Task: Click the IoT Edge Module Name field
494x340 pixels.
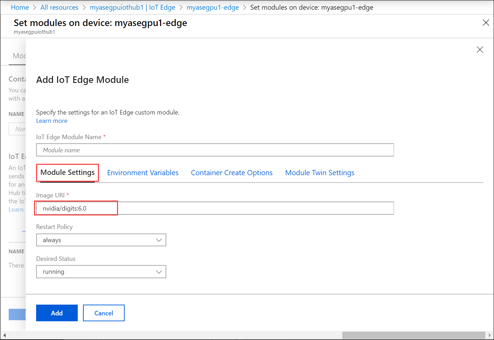Action: (x=215, y=150)
